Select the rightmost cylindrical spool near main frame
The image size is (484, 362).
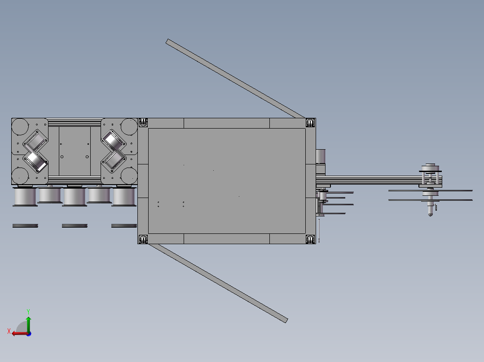coord(124,197)
